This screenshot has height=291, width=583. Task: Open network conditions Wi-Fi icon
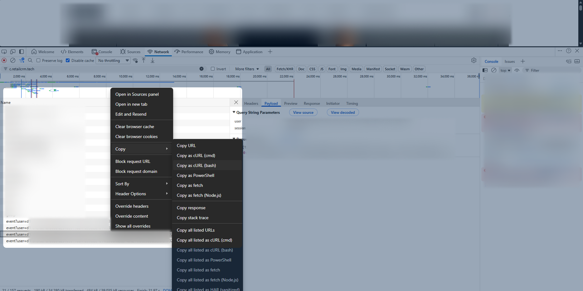(x=135, y=60)
